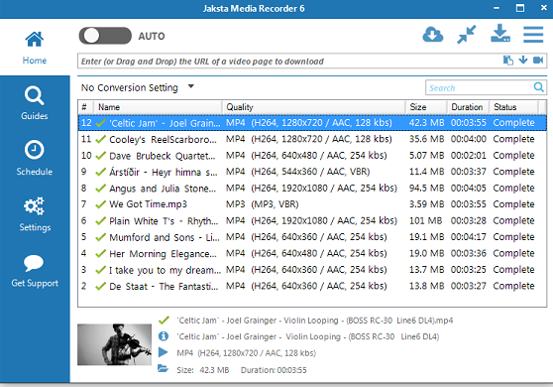The height and width of the screenshot is (387, 553).
Task: Click the 94.5 MB size cell
Action: [x=426, y=188]
